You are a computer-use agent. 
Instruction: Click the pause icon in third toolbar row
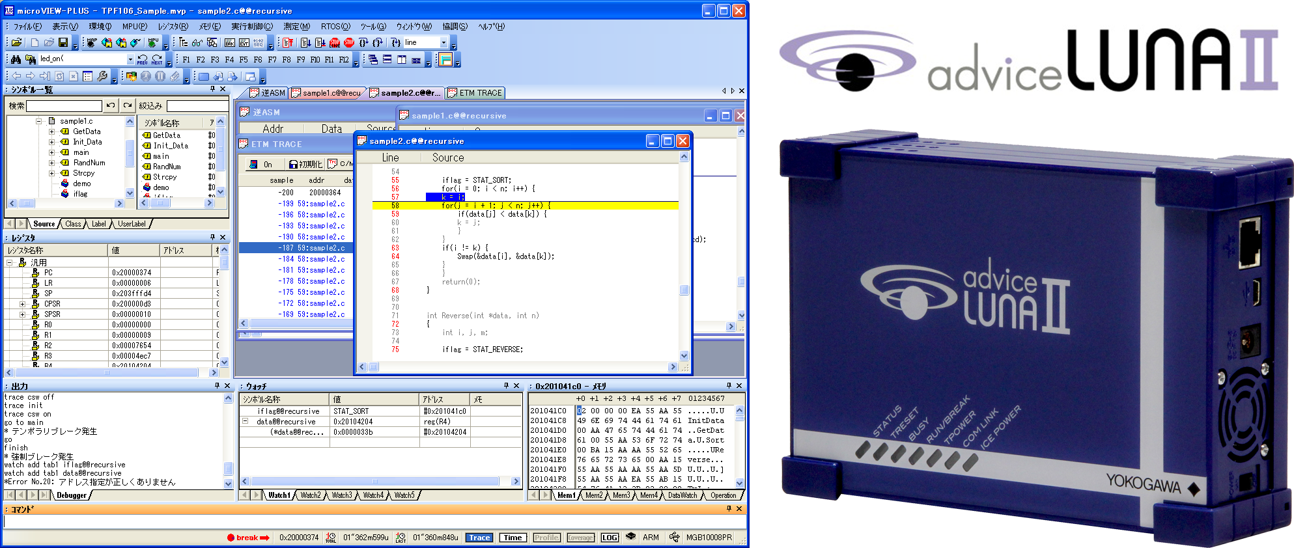pyautogui.click(x=160, y=76)
